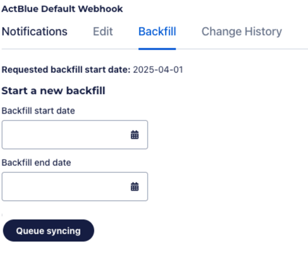Open calendar picker for Backfill end date
The image size is (308, 253).
tap(135, 186)
